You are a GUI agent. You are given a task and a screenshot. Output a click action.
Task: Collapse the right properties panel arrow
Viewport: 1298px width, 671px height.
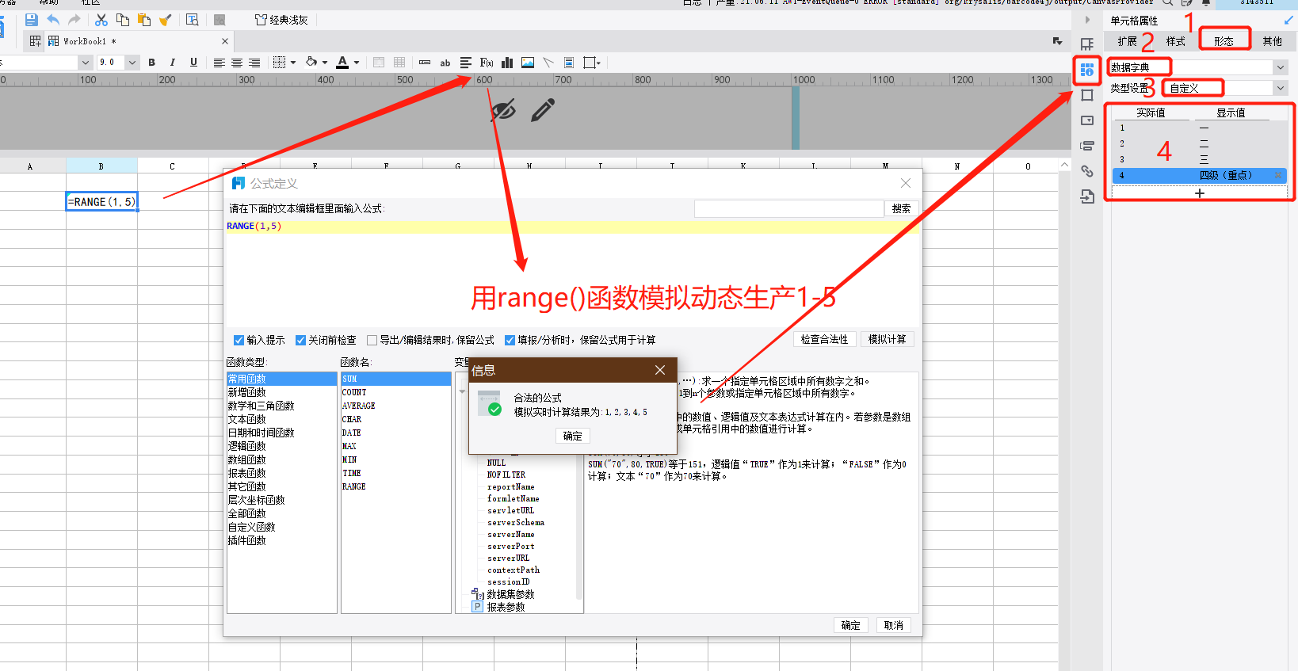[1087, 20]
